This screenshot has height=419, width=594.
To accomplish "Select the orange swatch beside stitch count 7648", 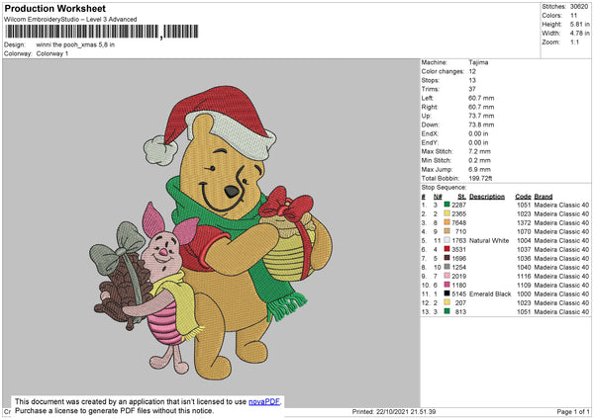I will coord(447,222).
